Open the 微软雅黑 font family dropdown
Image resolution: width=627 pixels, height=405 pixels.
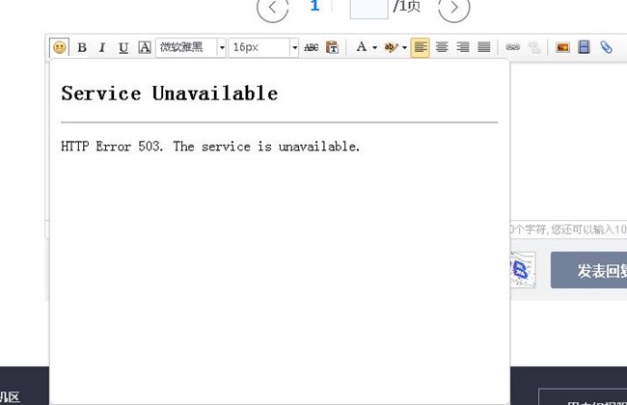point(221,47)
